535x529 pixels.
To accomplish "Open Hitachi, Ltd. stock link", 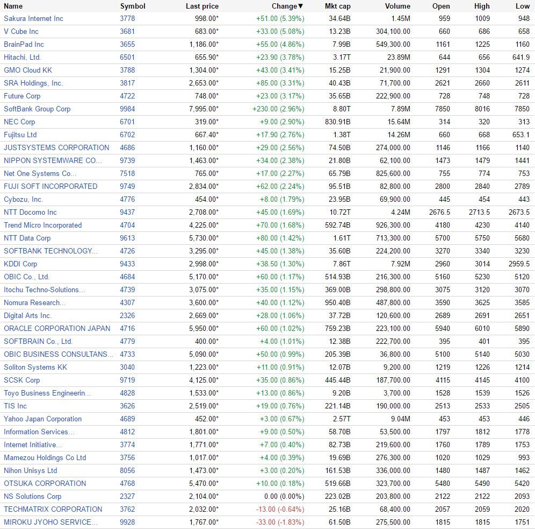I will (22, 58).
